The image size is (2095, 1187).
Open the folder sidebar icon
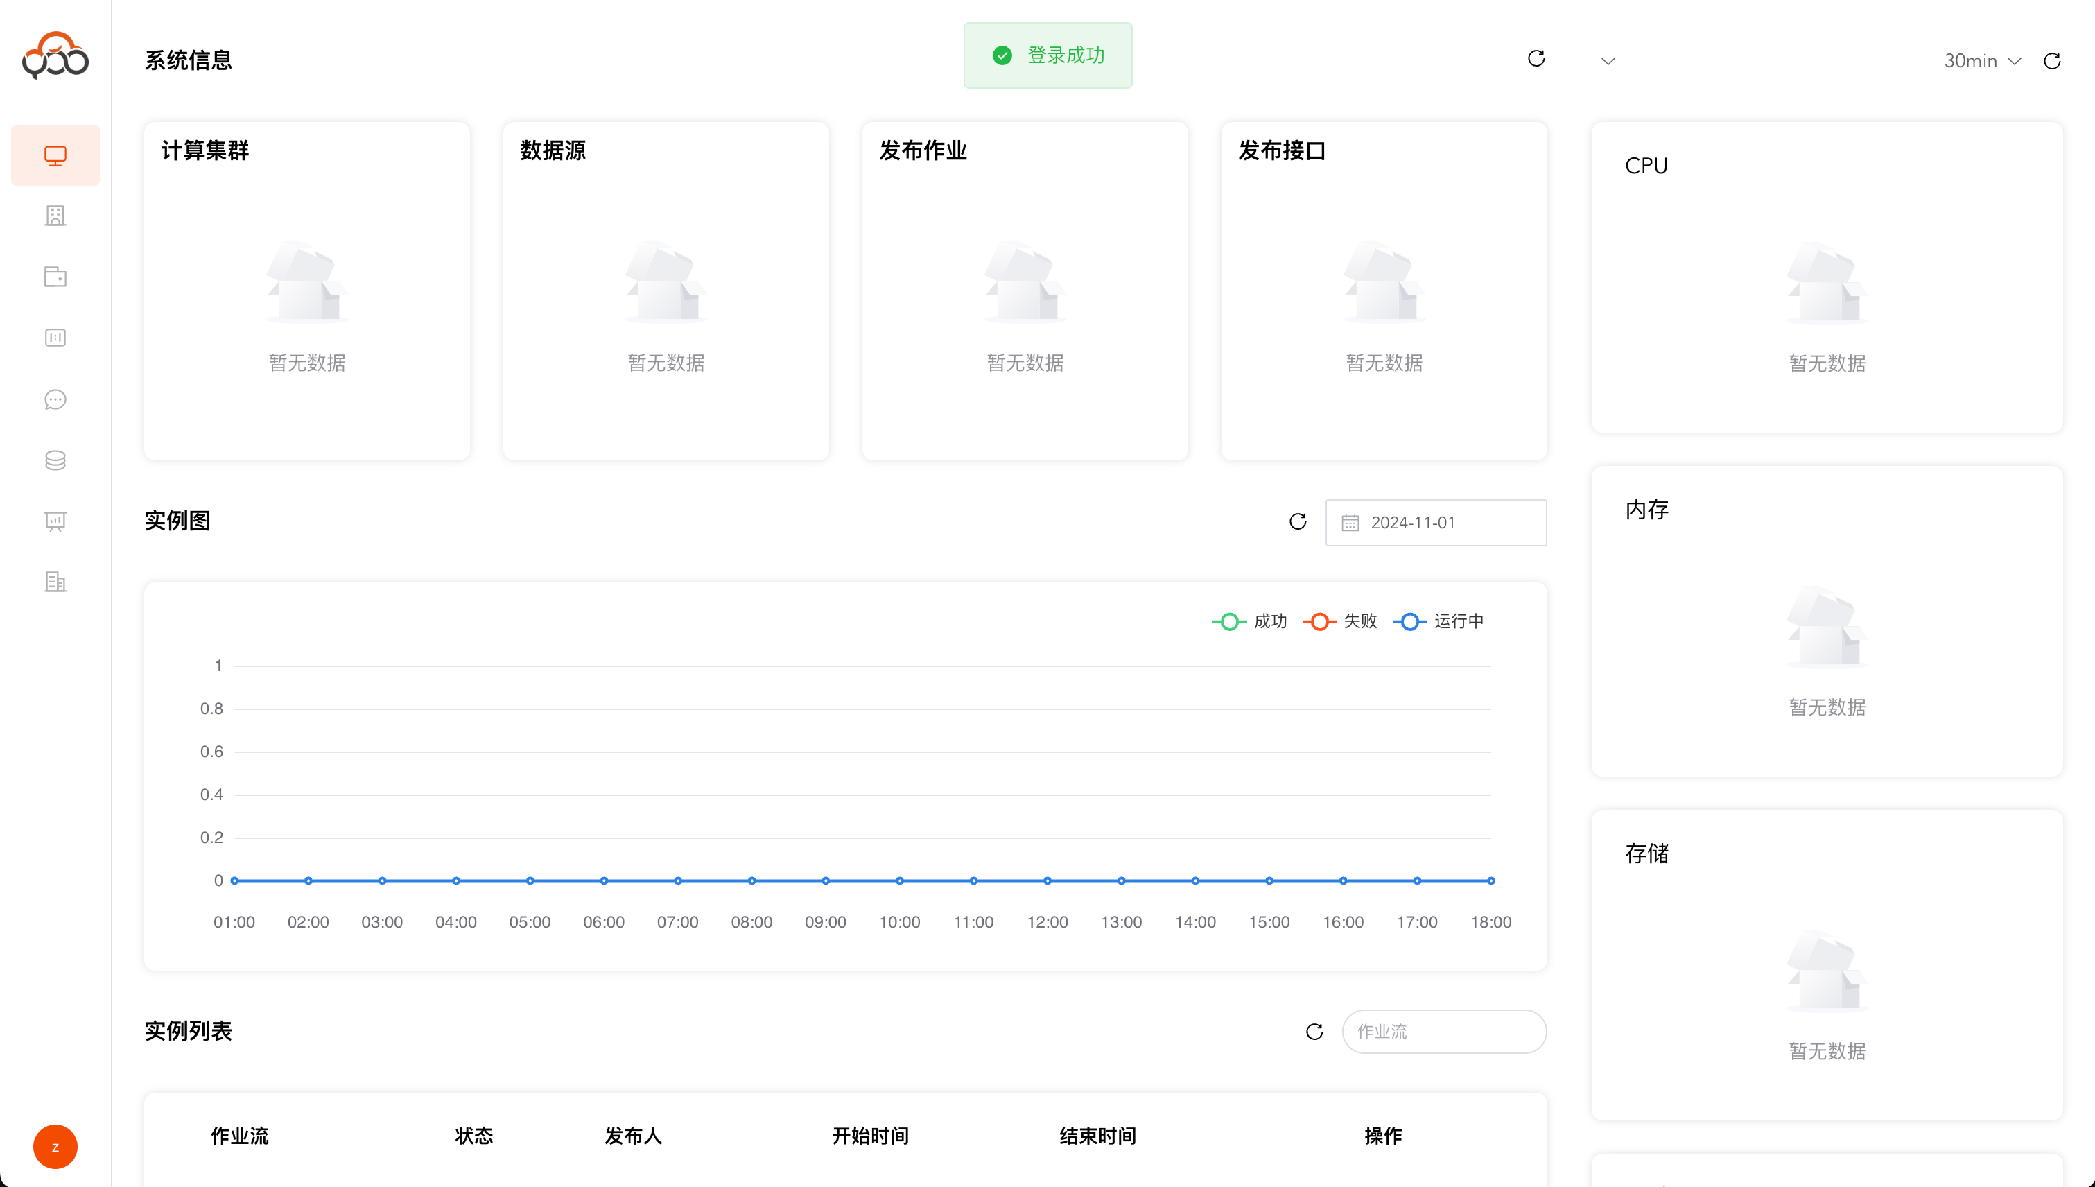click(x=55, y=277)
